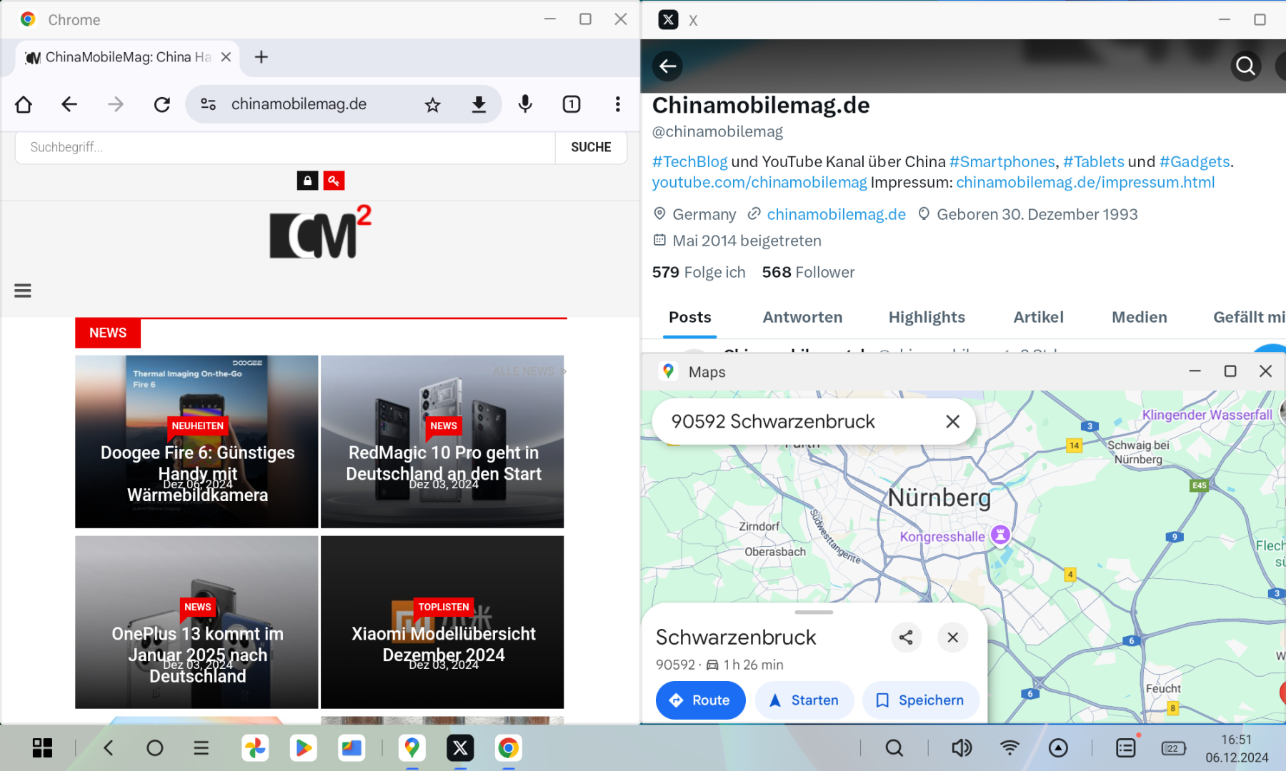The height and width of the screenshot is (771, 1286).
Task: Open taskbar app launcher grid
Action: coord(42,748)
